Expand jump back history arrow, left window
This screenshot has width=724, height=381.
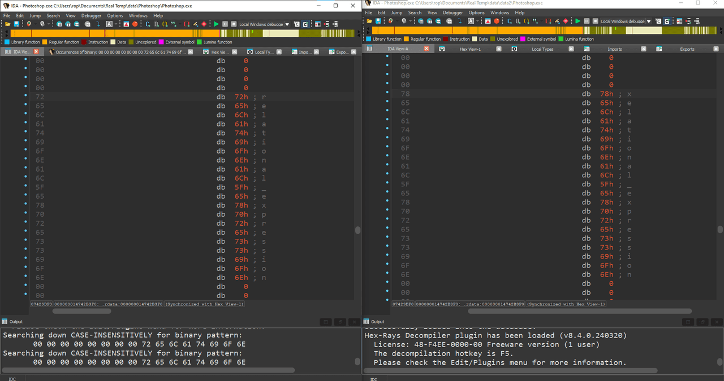pyautogui.click(x=35, y=24)
